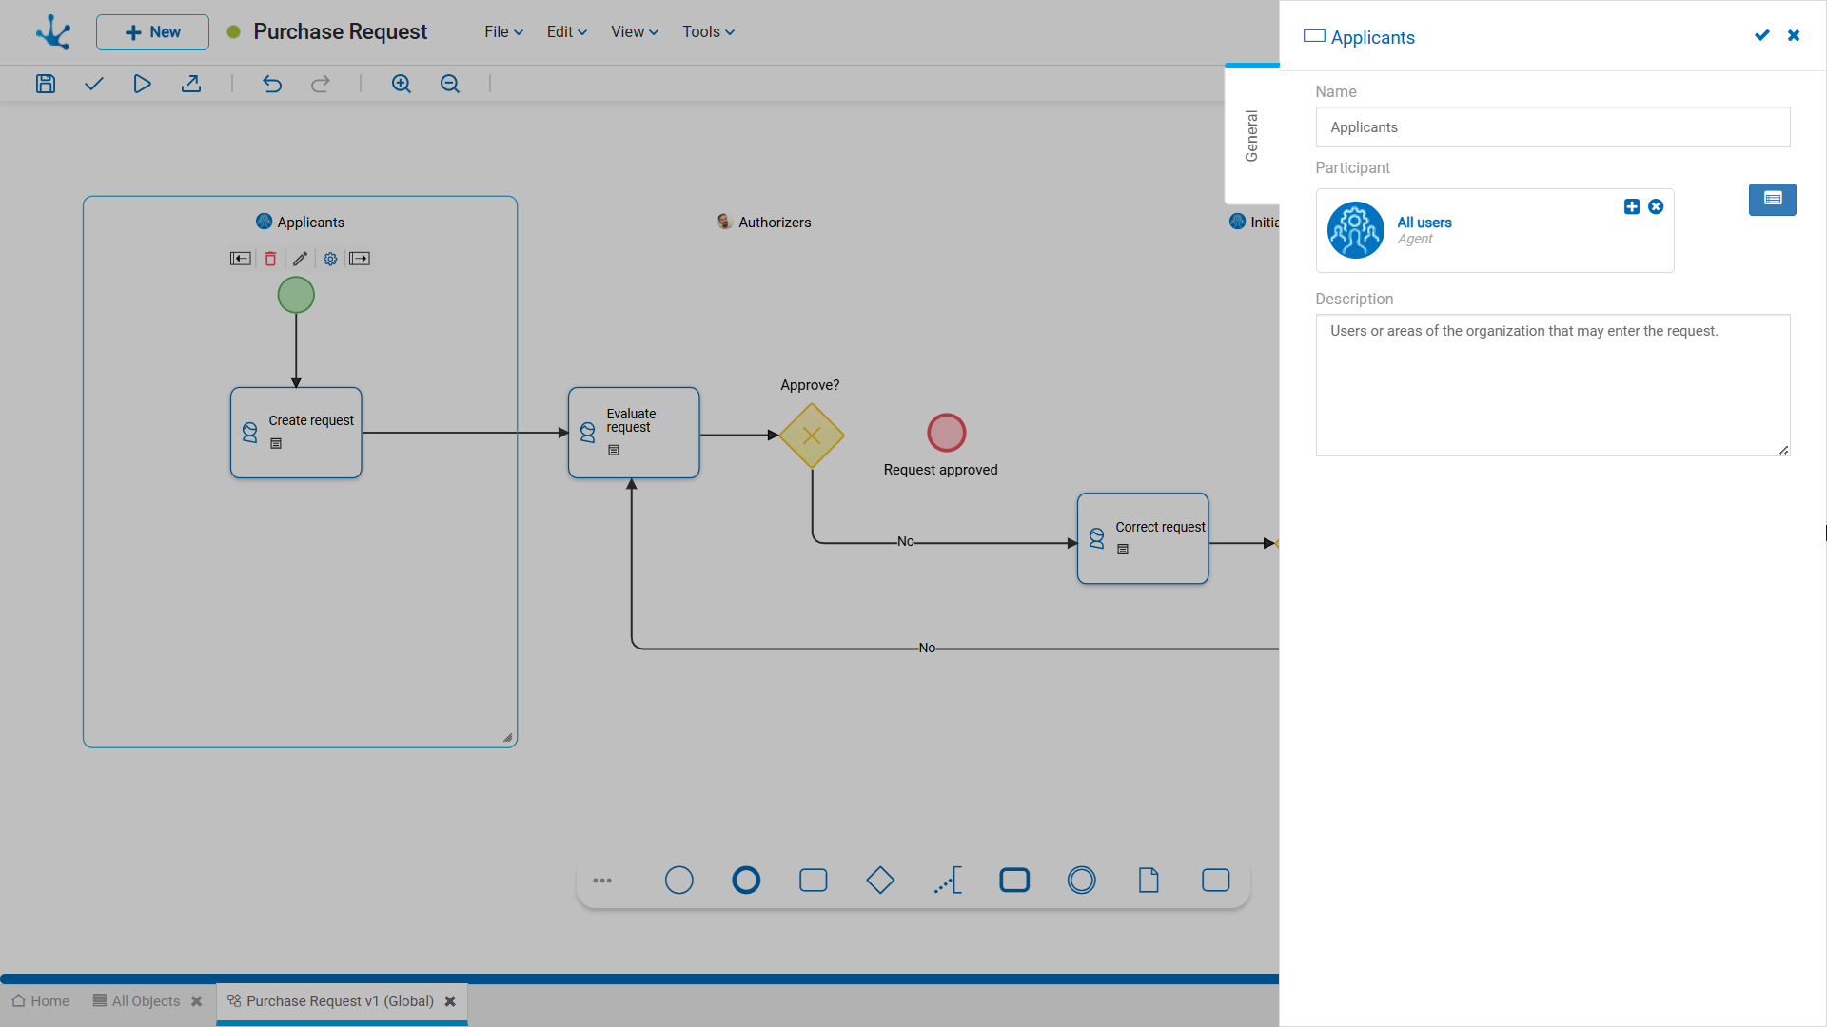The height and width of the screenshot is (1027, 1827).
Task: Confirm Applicants panel with checkmark
Action: 1762,35
